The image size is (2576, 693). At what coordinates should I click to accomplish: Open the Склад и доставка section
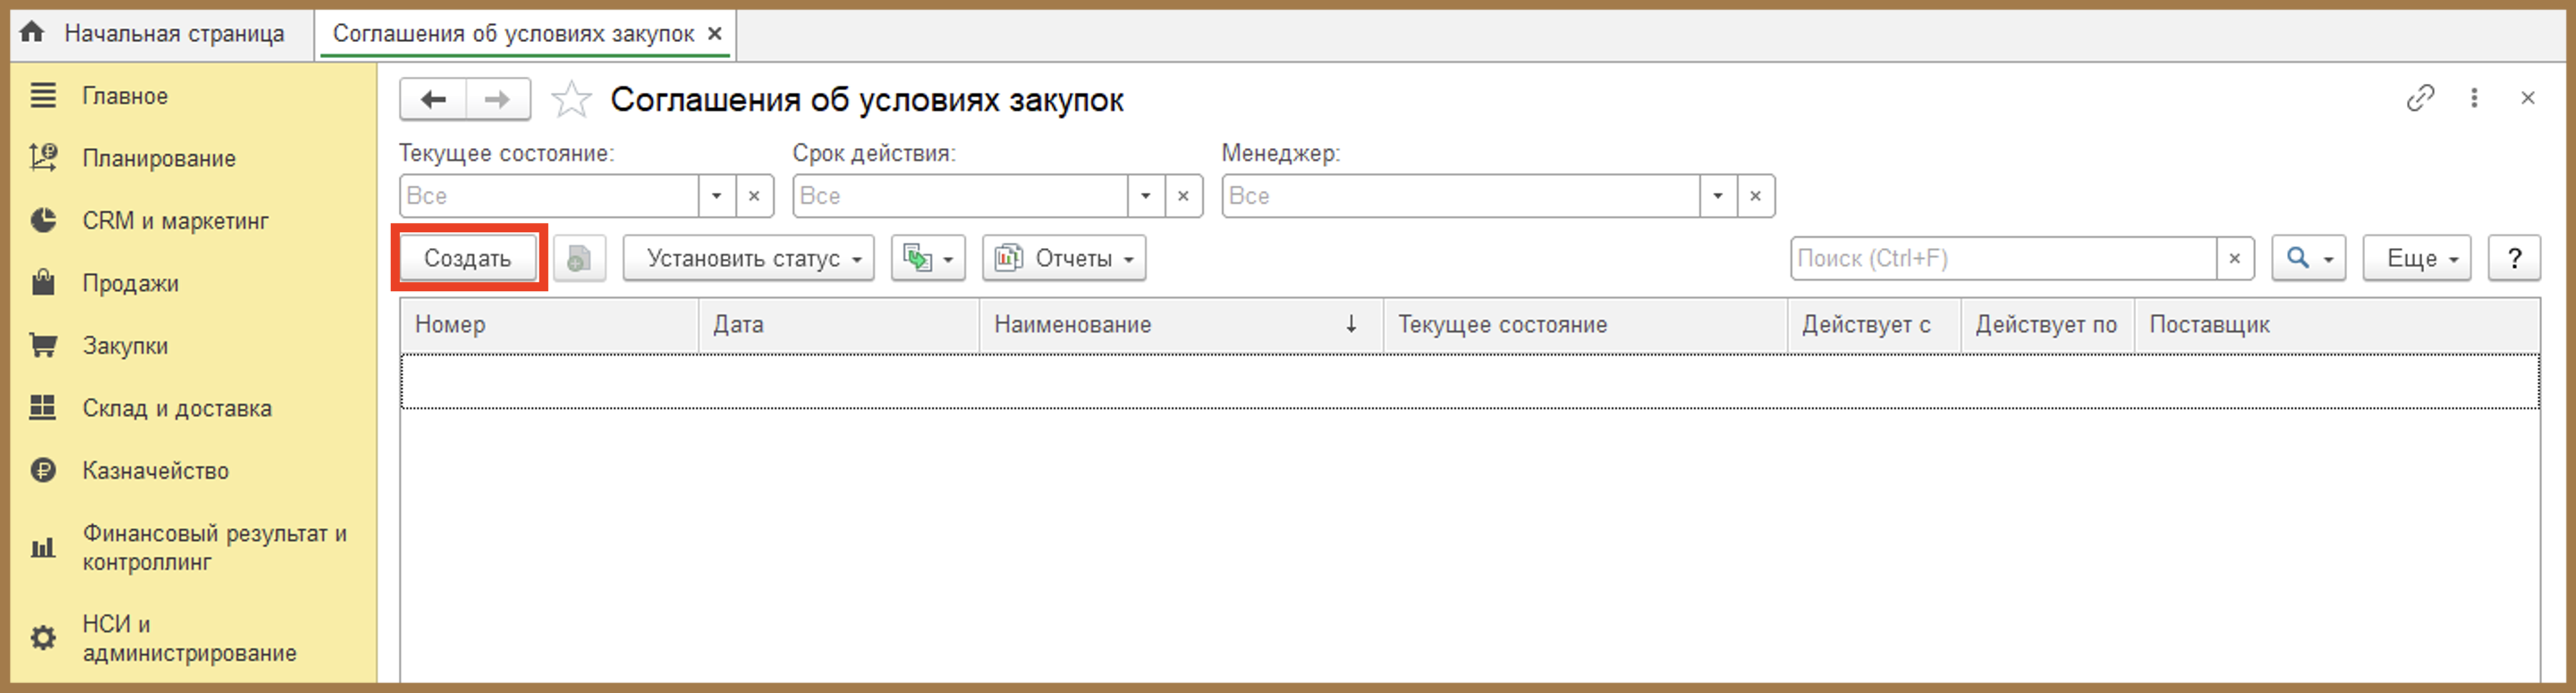point(177,407)
